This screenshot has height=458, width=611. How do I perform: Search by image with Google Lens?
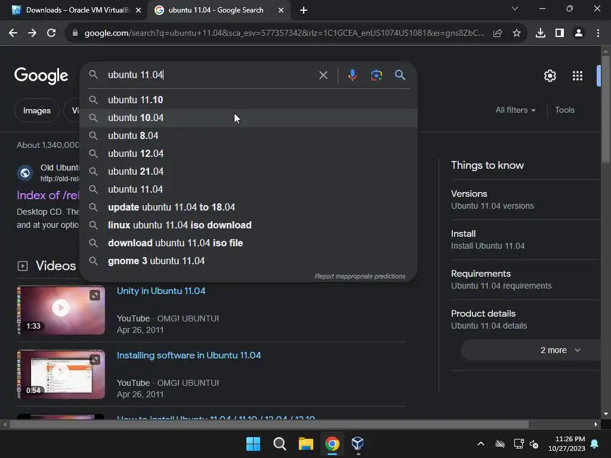click(x=377, y=75)
